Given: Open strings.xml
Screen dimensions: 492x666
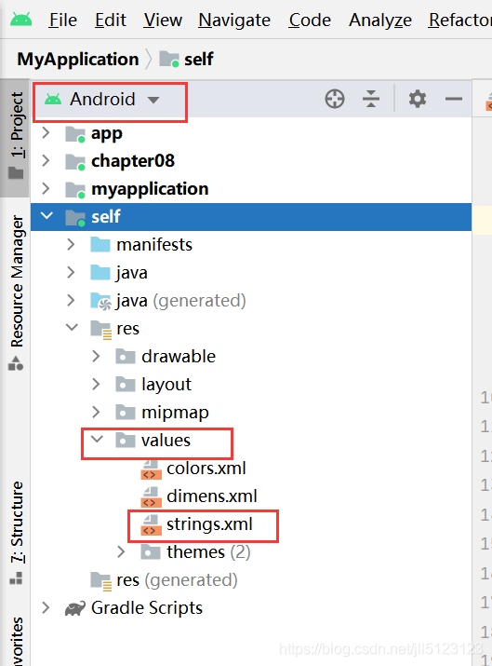Looking at the screenshot, I should point(209,524).
